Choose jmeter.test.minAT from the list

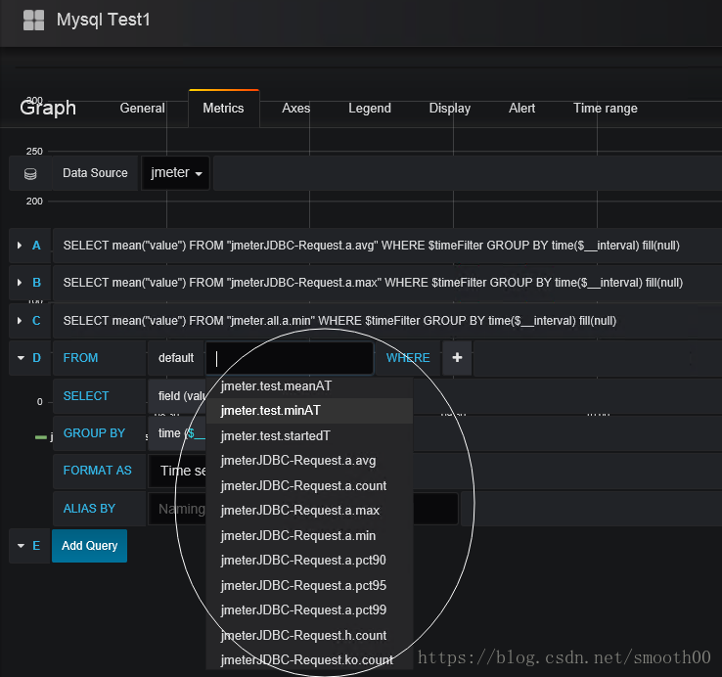pos(309,410)
